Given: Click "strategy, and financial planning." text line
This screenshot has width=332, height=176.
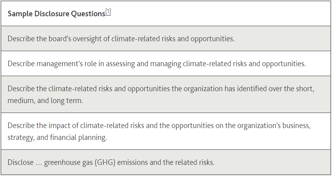Looking at the screenshot, I should (x=57, y=138).
